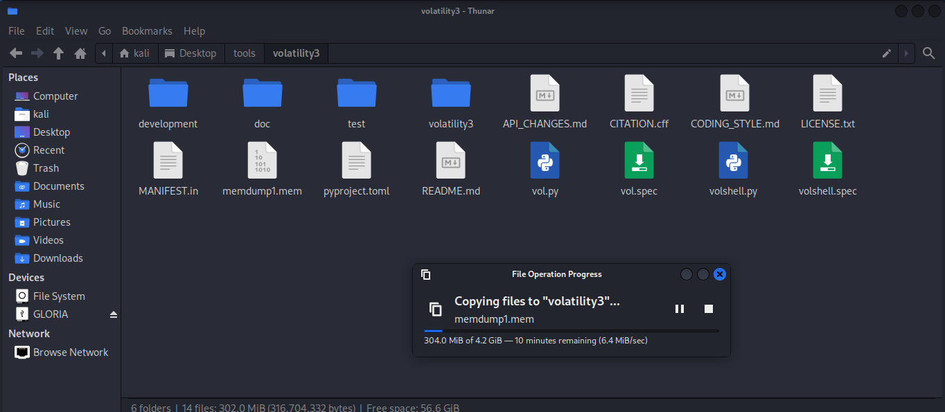Viewport: 945px width, 412px height.
Task: Open Downloads in Places sidebar
Action: coord(58,258)
